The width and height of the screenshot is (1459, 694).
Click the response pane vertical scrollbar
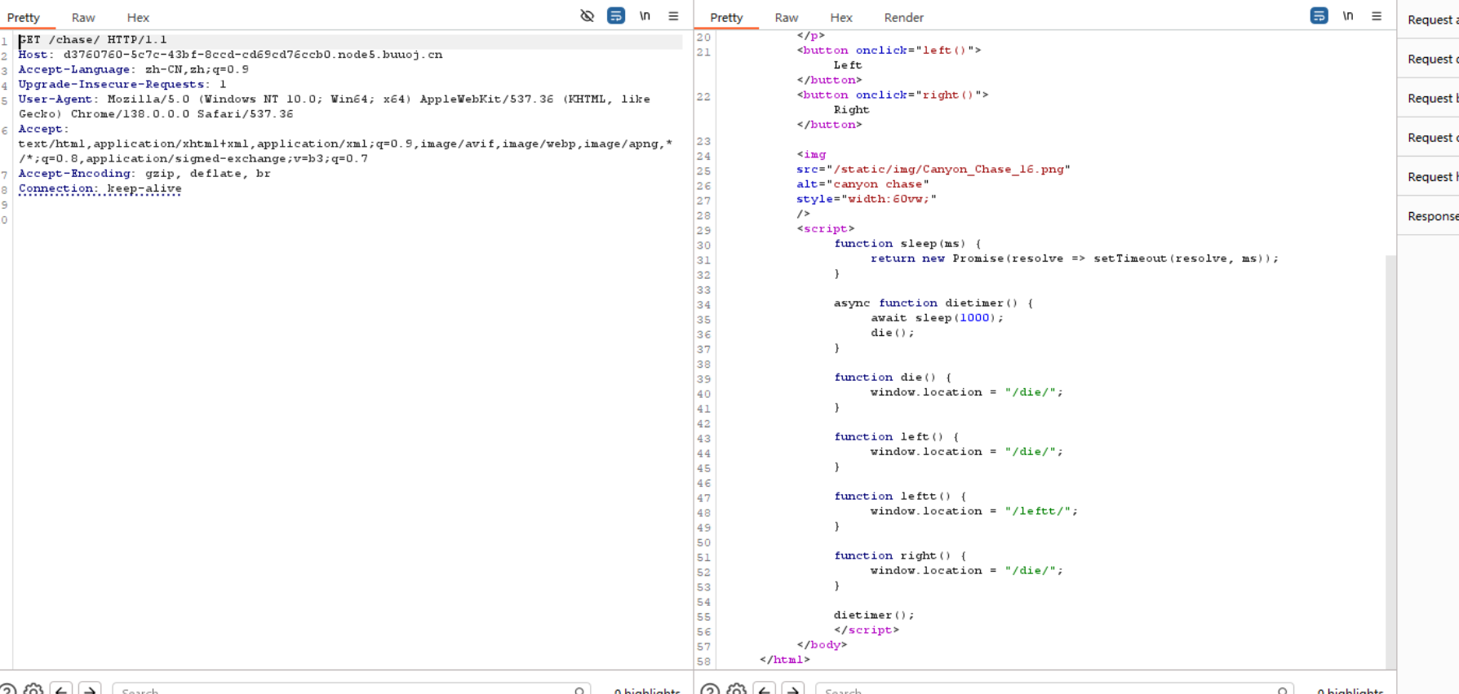(x=1390, y=462)
